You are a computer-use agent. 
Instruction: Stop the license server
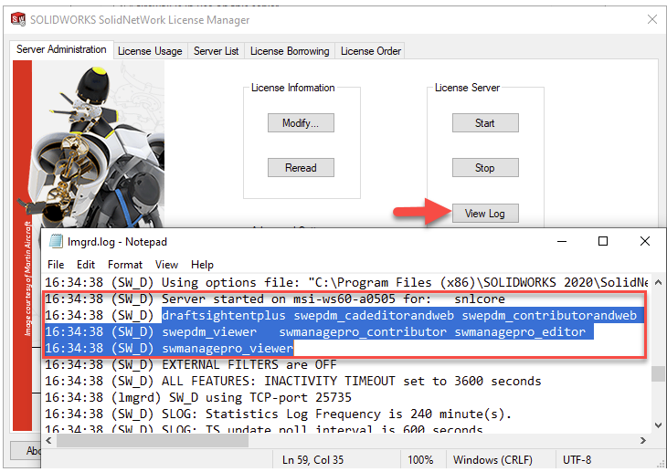[x=484, y=168]
